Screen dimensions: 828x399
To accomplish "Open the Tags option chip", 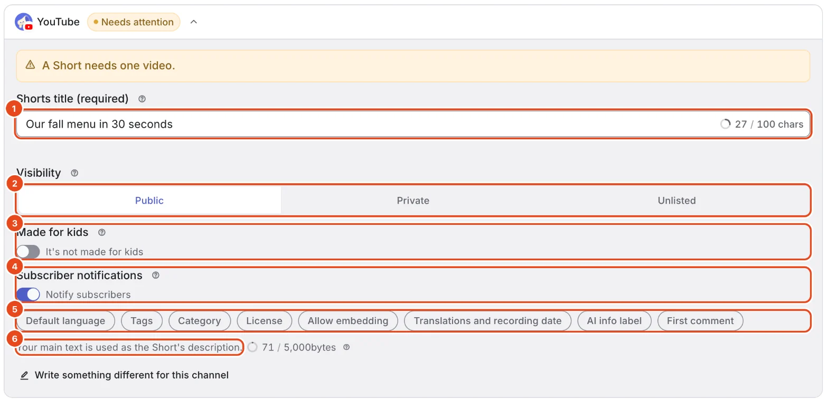I will 142,321.
